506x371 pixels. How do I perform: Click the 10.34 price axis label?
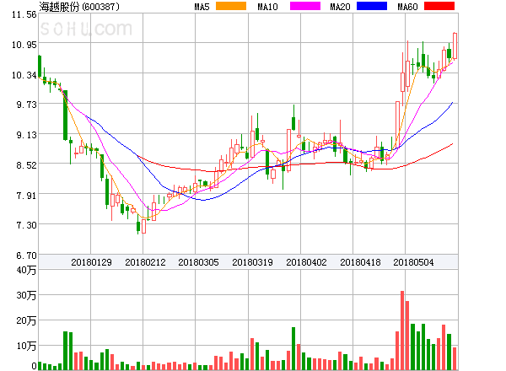tap(24, 75)
